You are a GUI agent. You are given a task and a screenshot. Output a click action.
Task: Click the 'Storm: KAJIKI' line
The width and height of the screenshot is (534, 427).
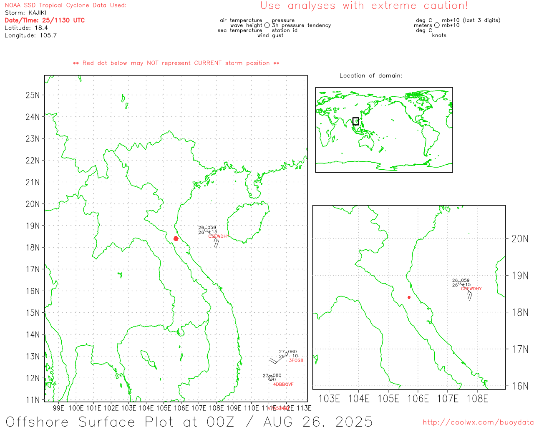25,13
